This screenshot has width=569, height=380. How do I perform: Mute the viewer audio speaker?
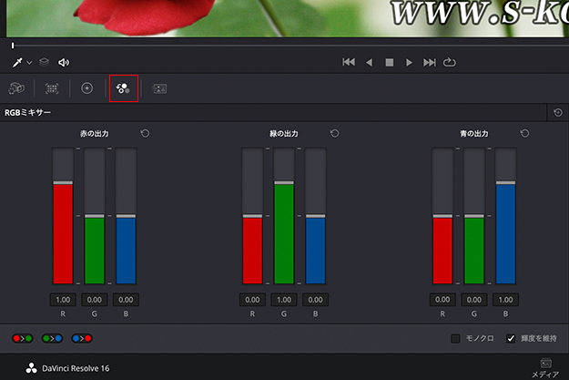pos(64,63)
